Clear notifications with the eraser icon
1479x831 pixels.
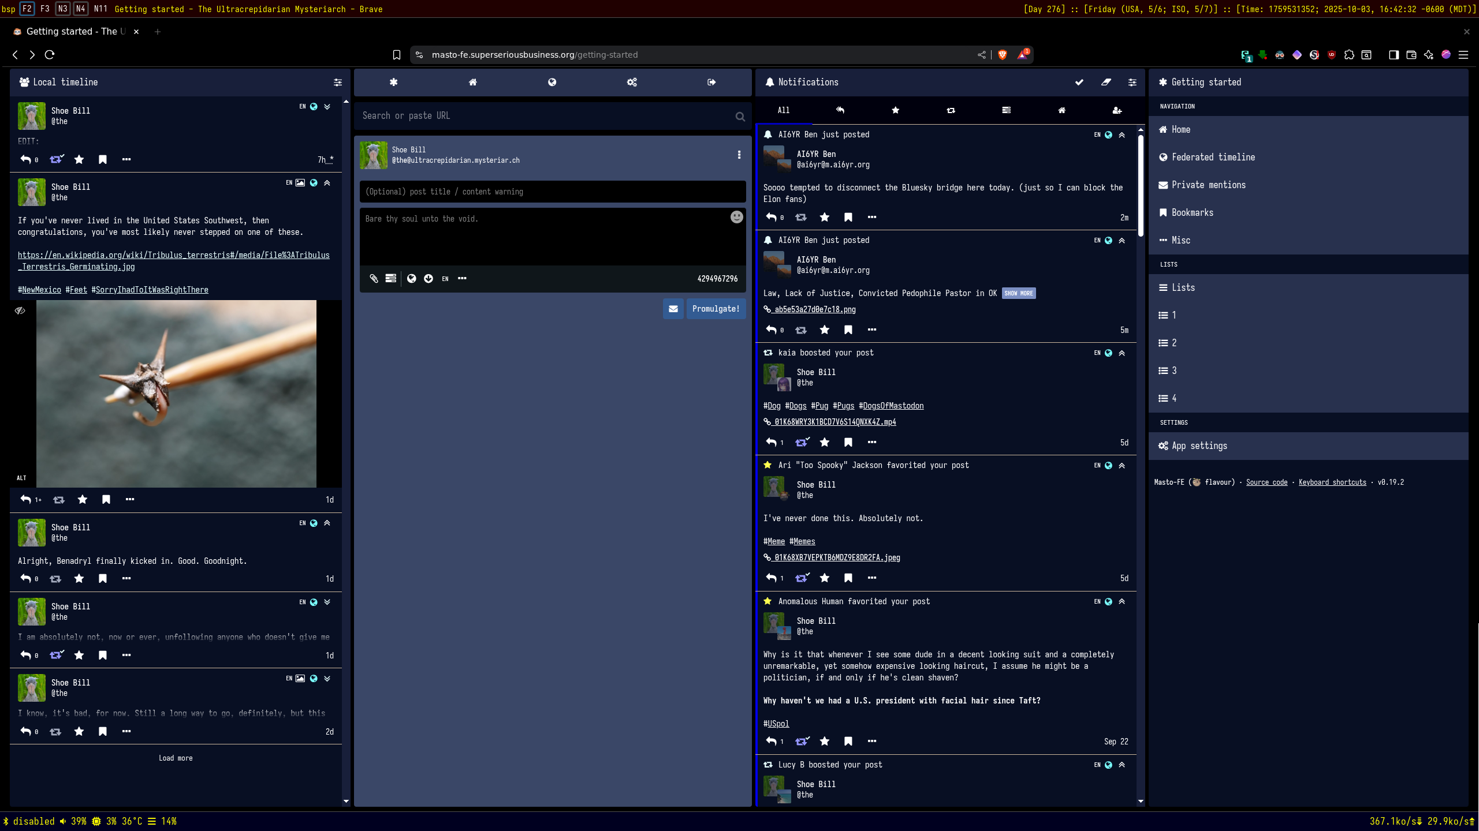point(1106,83)
